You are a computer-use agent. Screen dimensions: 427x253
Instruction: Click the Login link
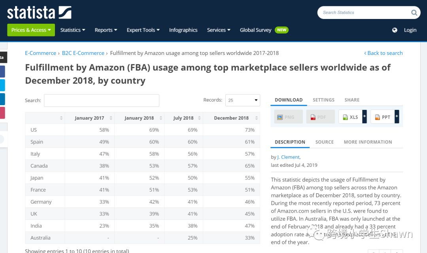point(410,30)
